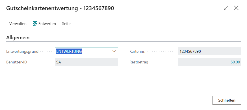Viewport: 247px width, 110px height.
Task: Expand dialog to full-screen with arrow icon
Action: click(x=226, y=8)
